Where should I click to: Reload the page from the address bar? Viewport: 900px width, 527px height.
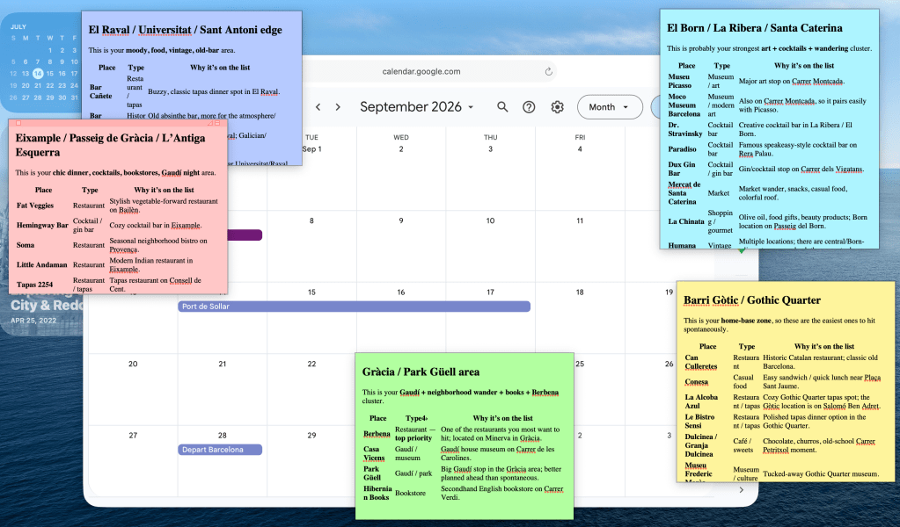point(549,72)
